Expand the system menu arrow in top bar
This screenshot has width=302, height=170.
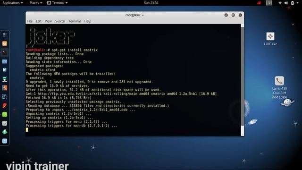298,3
